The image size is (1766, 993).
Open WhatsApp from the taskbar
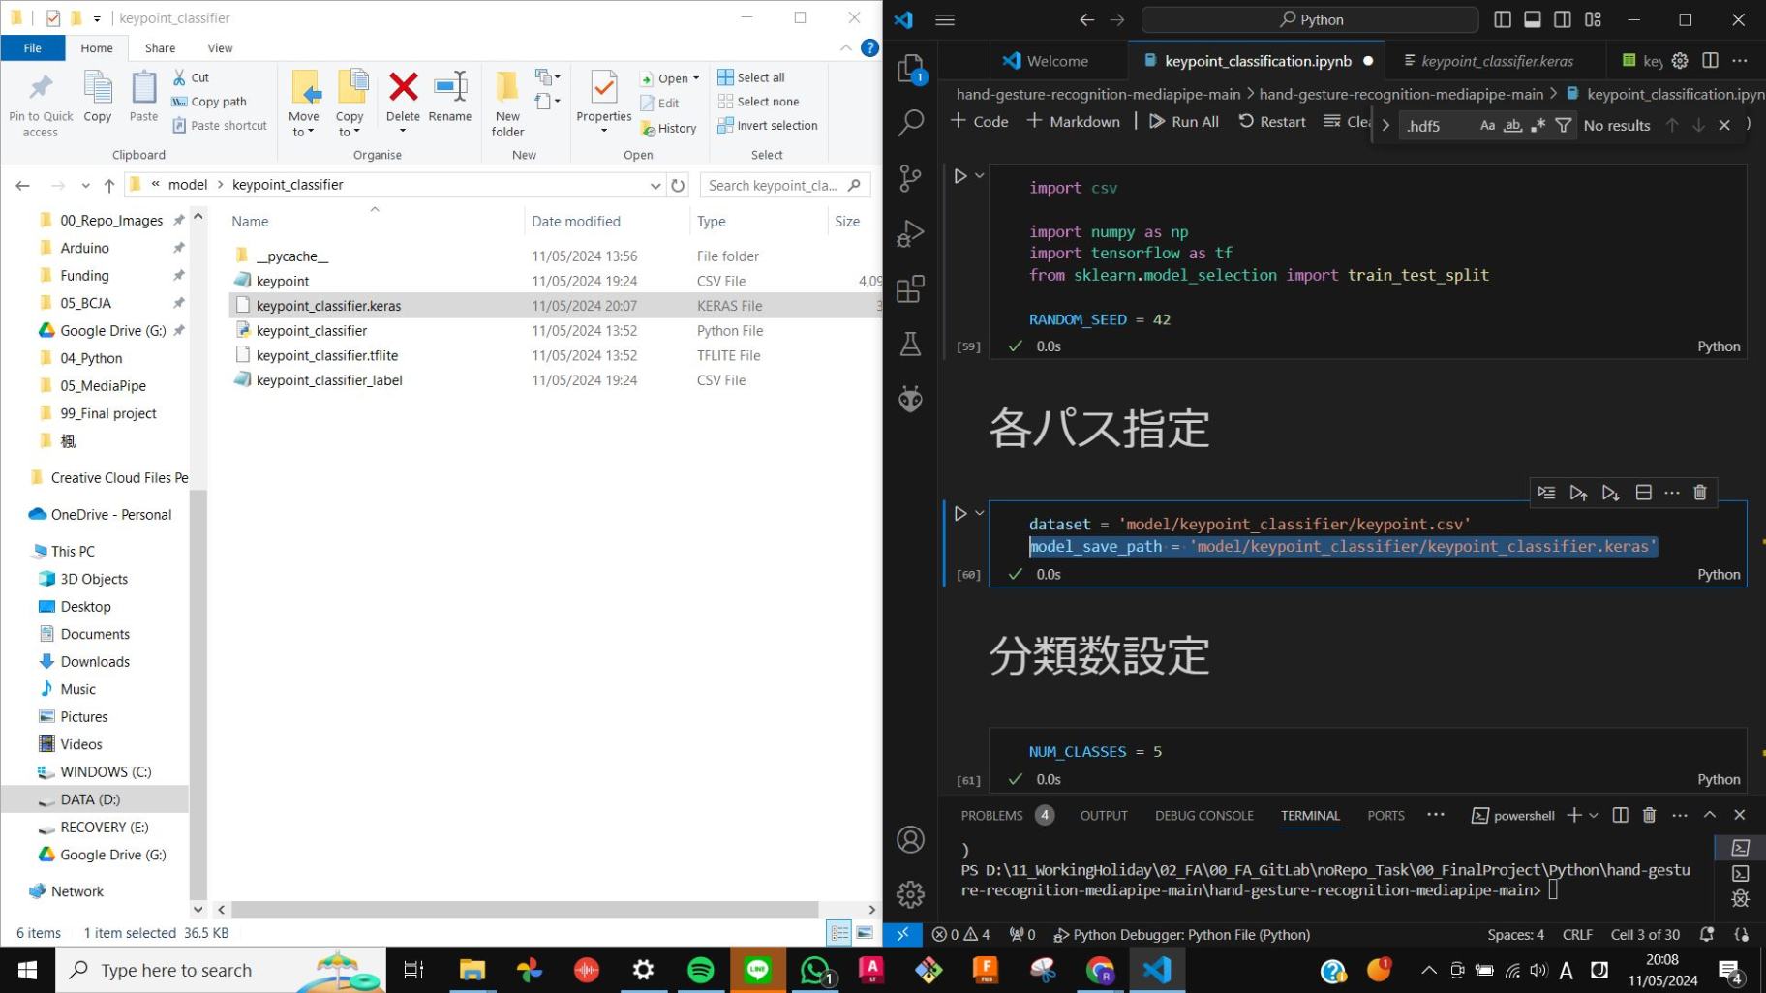[x=815, y=970]
